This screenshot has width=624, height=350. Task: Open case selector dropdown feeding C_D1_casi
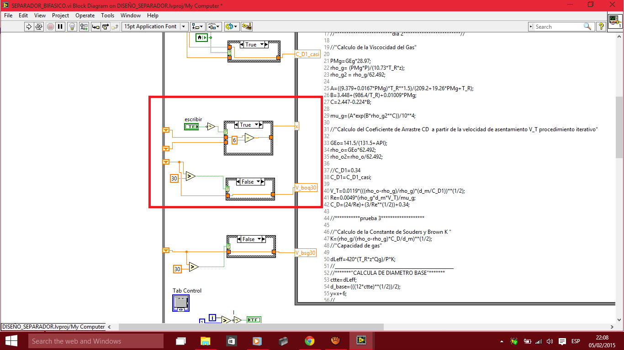pos(262,44)
